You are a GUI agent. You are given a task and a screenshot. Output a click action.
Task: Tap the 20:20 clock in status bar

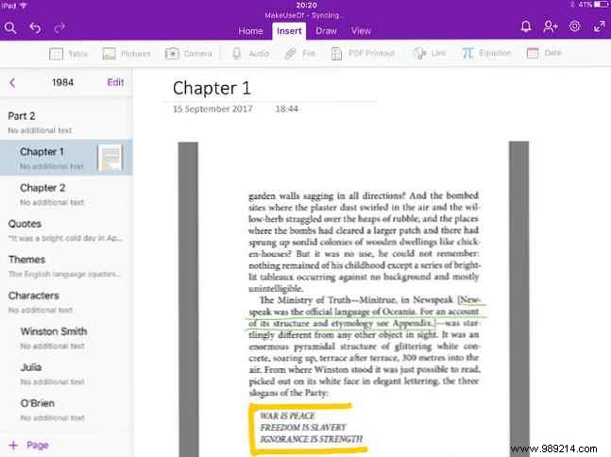(306, 5)
